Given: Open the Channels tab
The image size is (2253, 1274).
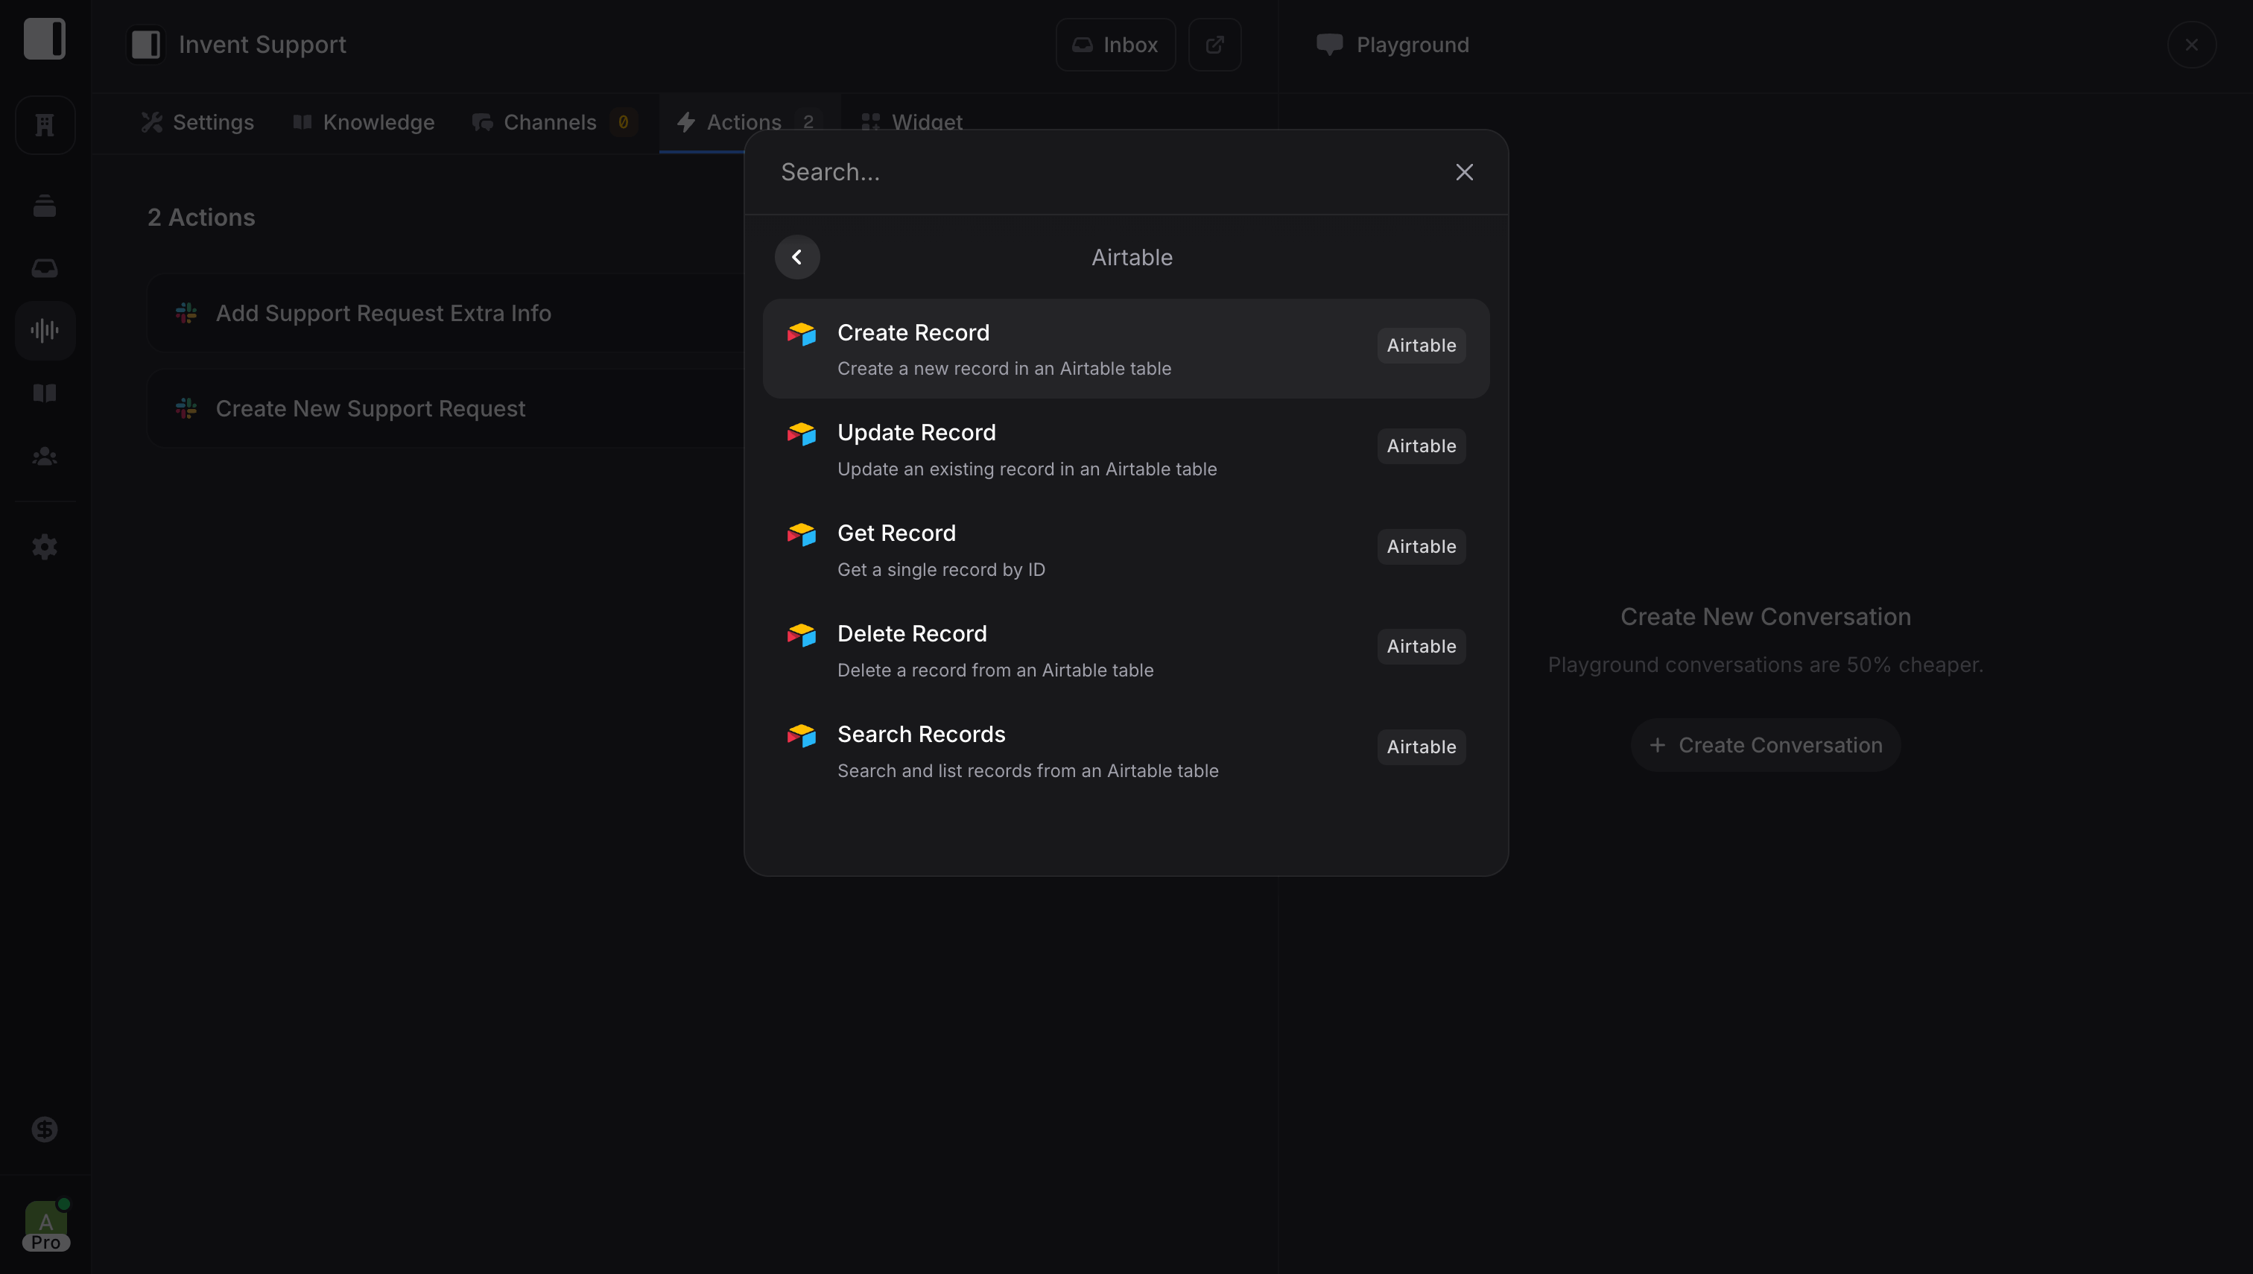Looking at the screenshot, I should coord(555,122).
